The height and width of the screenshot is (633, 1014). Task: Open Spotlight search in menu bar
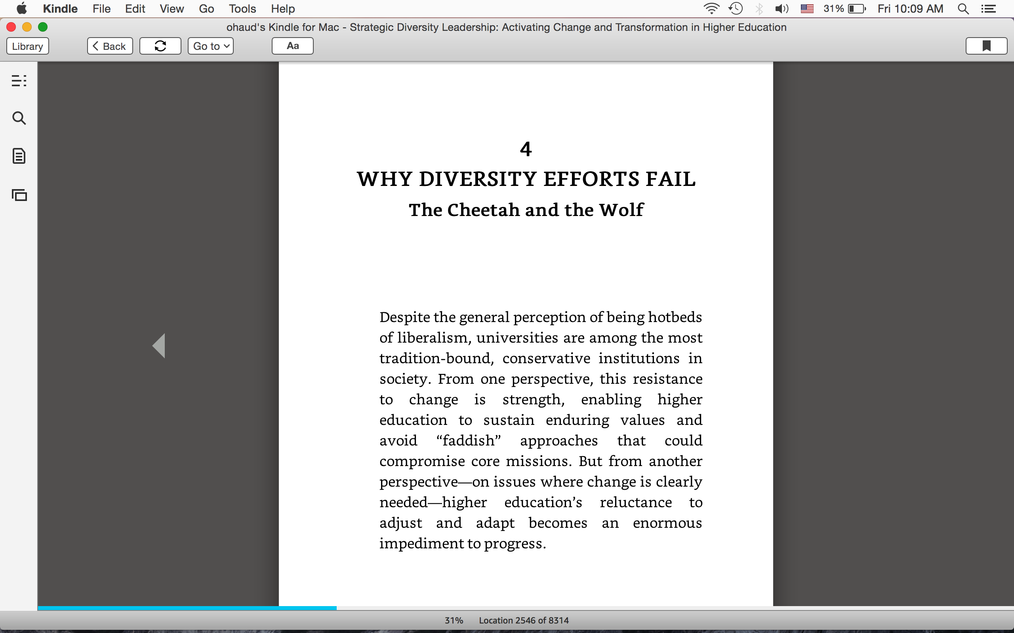tap(963, 9)
